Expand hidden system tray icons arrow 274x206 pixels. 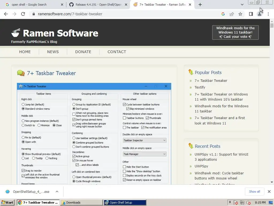coord(230,202)
